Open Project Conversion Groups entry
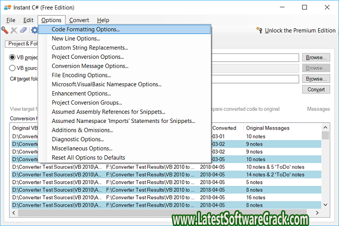The width and height of the screenshot is (339, 226). 124,103
